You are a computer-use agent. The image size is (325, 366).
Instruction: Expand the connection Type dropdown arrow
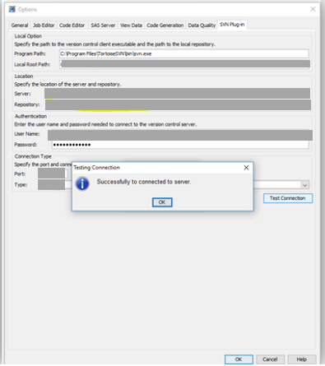[304, 185]
